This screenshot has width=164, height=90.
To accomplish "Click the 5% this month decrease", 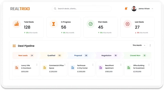I will coord(141,33).
